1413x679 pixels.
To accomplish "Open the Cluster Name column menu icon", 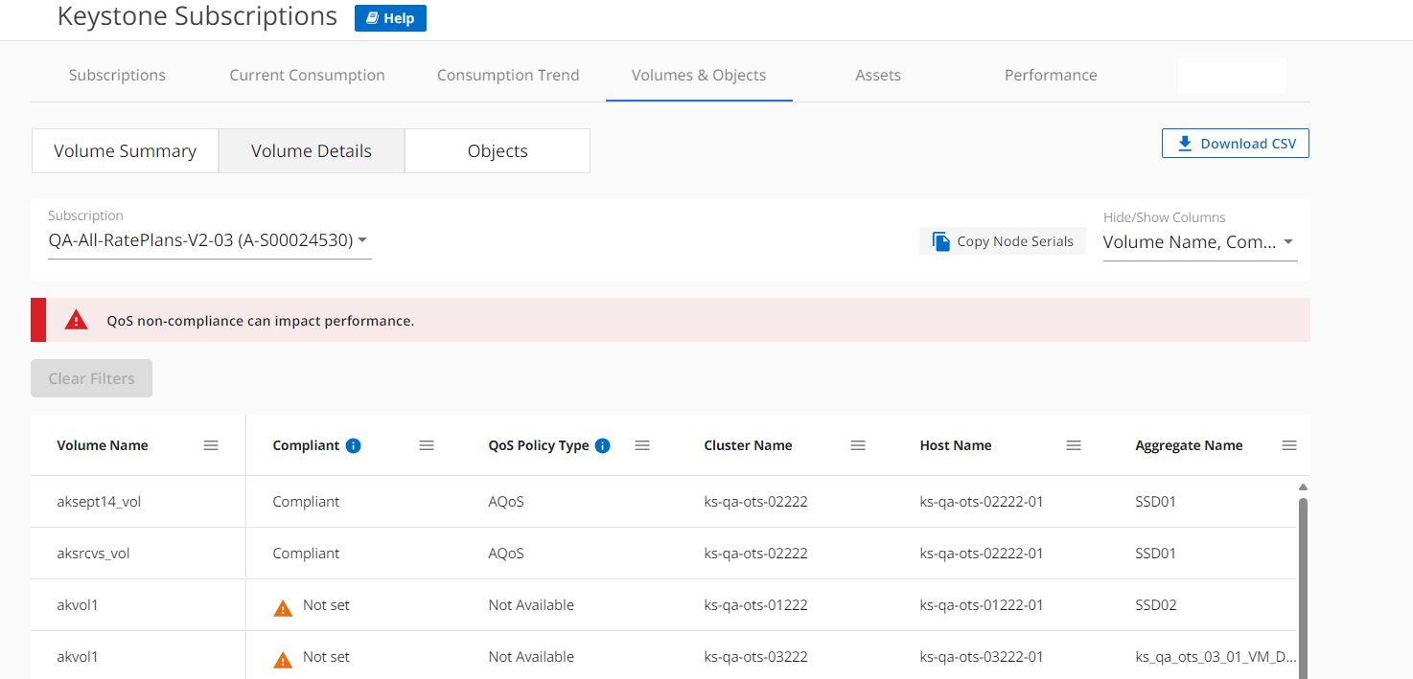I will coord(858,445).
